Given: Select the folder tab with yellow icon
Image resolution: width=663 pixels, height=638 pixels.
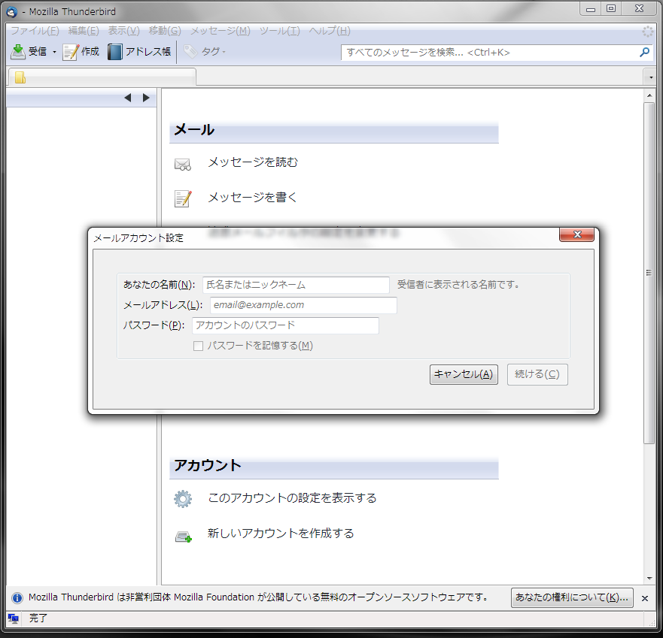Looking at the screenshot, I should tap(102, 77).
